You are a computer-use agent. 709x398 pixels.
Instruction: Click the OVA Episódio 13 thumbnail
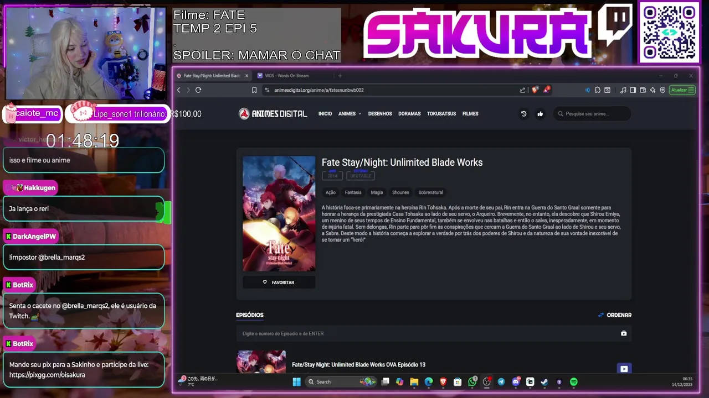coord(261,362)
